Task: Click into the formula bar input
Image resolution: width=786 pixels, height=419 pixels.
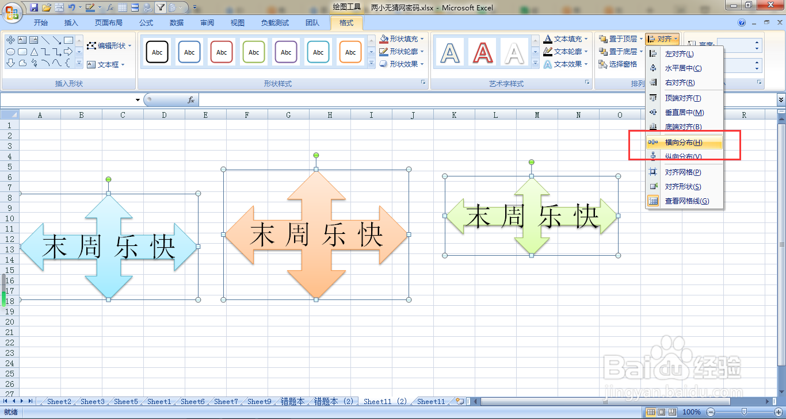Action: coord(487,100)
